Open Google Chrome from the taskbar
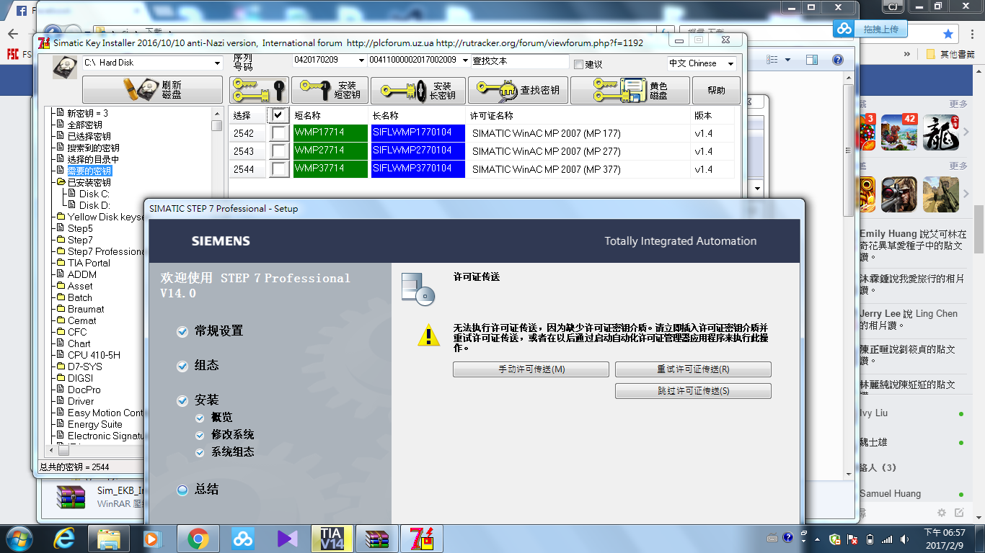Screen dimensions: 985x553 click(198, 539)
